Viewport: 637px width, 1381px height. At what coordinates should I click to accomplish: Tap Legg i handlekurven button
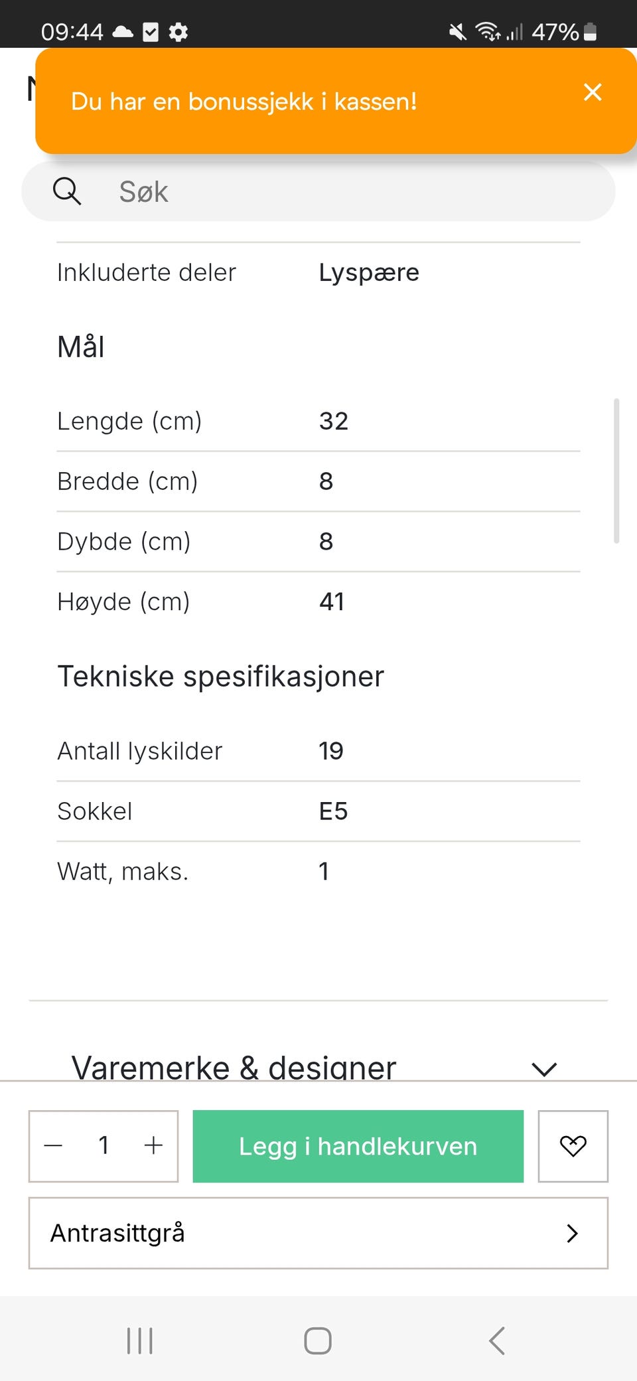tap(358, 1146)
